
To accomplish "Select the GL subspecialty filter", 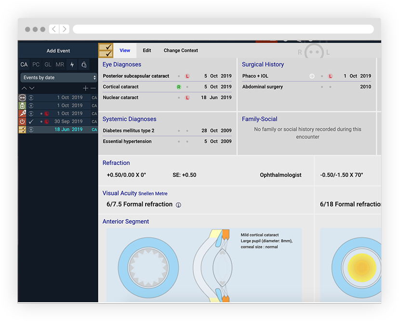I will click(48, 65).
